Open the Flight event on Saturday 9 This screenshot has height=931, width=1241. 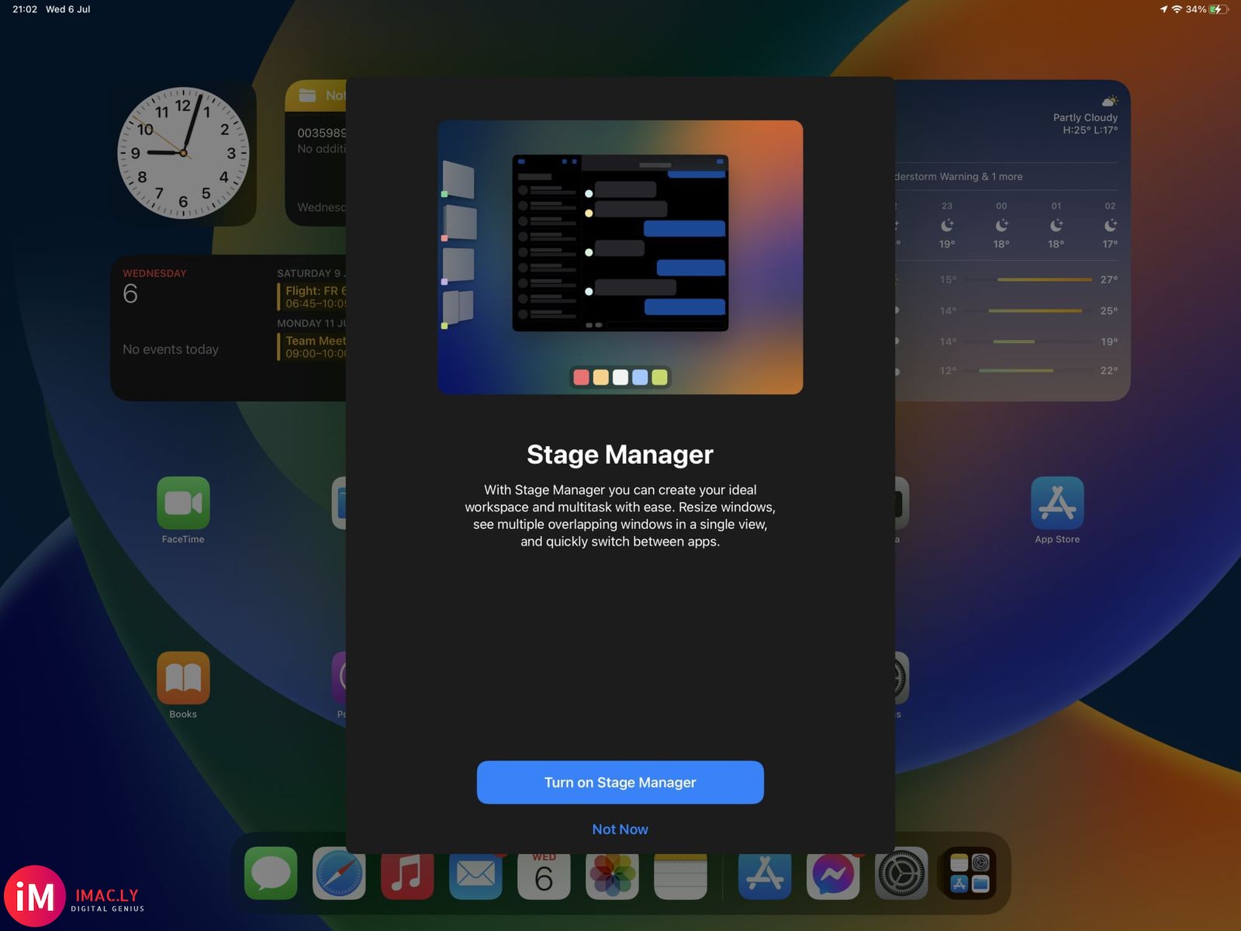[312, 296]
